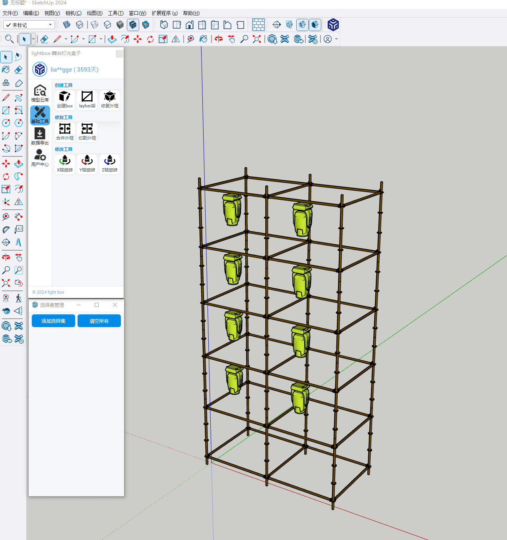The width and height of the screenshot is (507, 540).
Task: Click the Z轴旋转 rotation icon
Action: tap(110, 163)
